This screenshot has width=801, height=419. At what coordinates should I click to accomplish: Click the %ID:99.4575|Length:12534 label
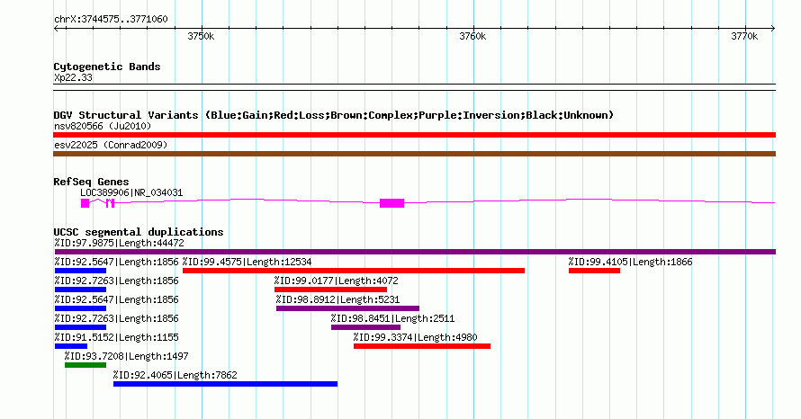coord(247,263)
